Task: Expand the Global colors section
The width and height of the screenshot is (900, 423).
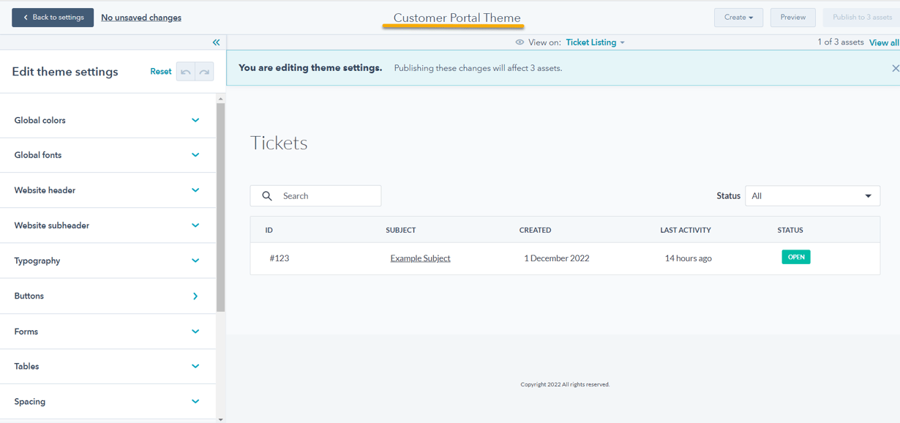Action: coord(195,120)
